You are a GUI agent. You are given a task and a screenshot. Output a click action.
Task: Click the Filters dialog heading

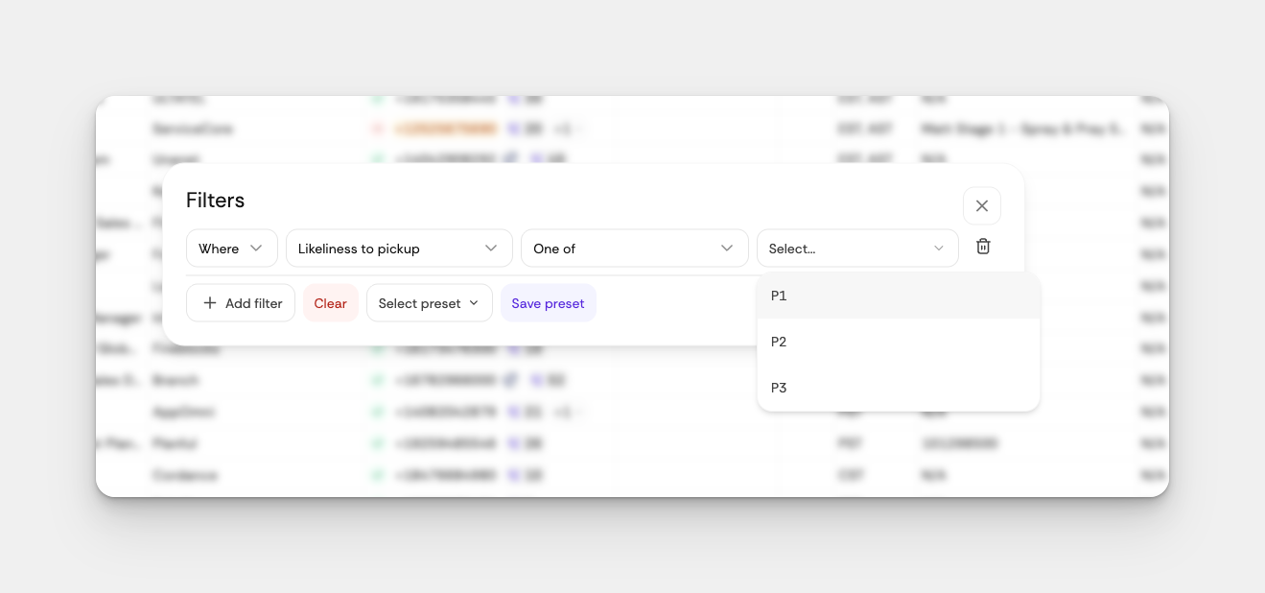[215, 201]
